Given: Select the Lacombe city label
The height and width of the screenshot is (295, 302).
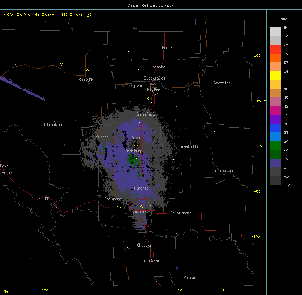Looking at the screenshot, I should tap(158, 67).
